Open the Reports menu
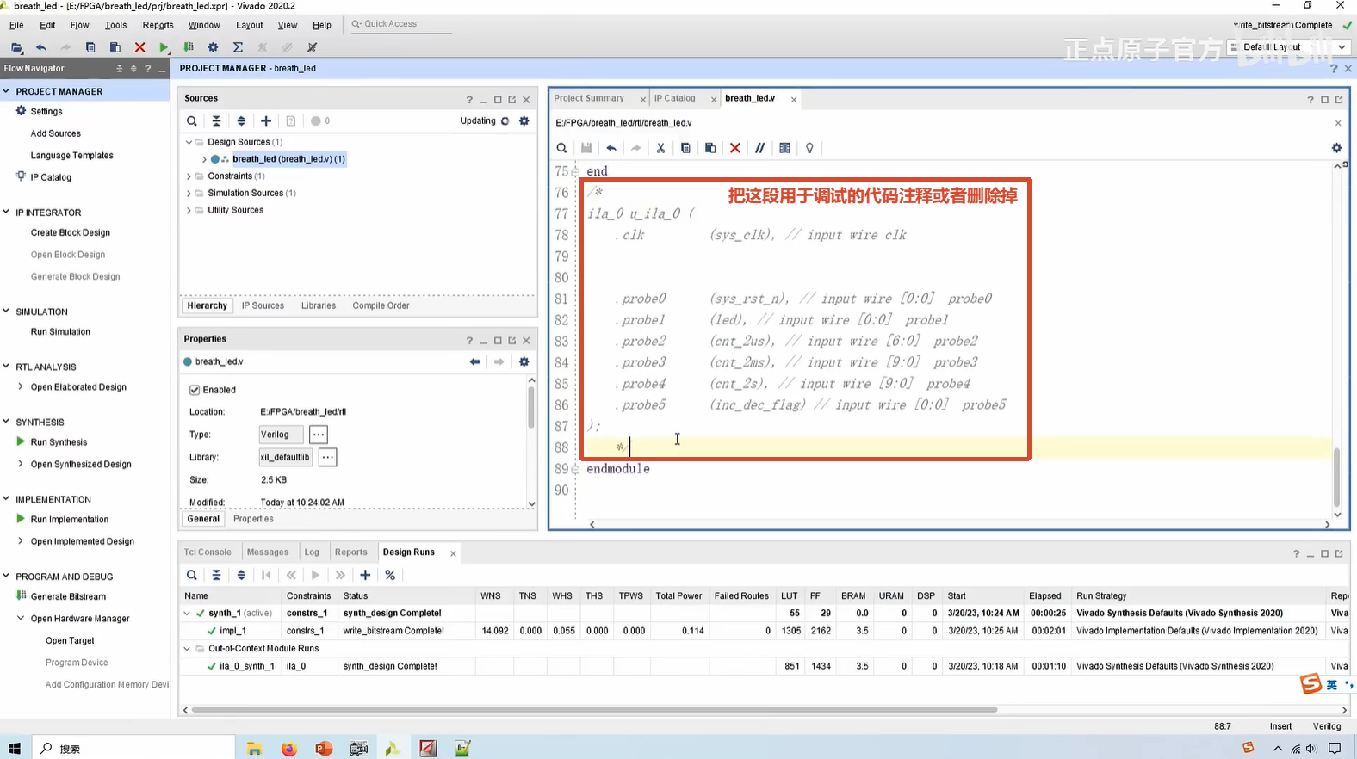 158,25
